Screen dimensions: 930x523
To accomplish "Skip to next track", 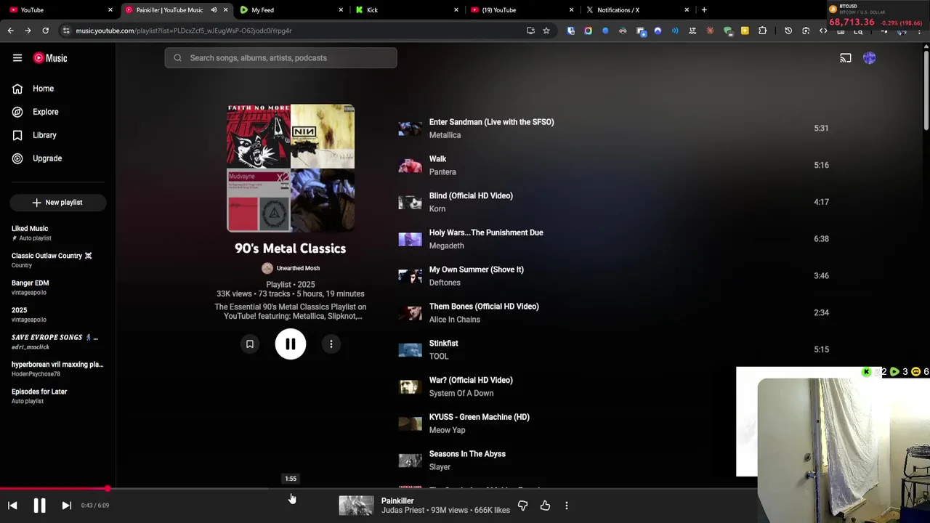I will click(x=66, y=506).
